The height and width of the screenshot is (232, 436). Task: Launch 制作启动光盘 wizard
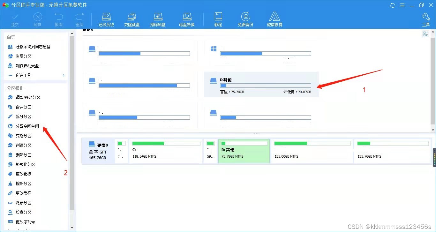27,66
